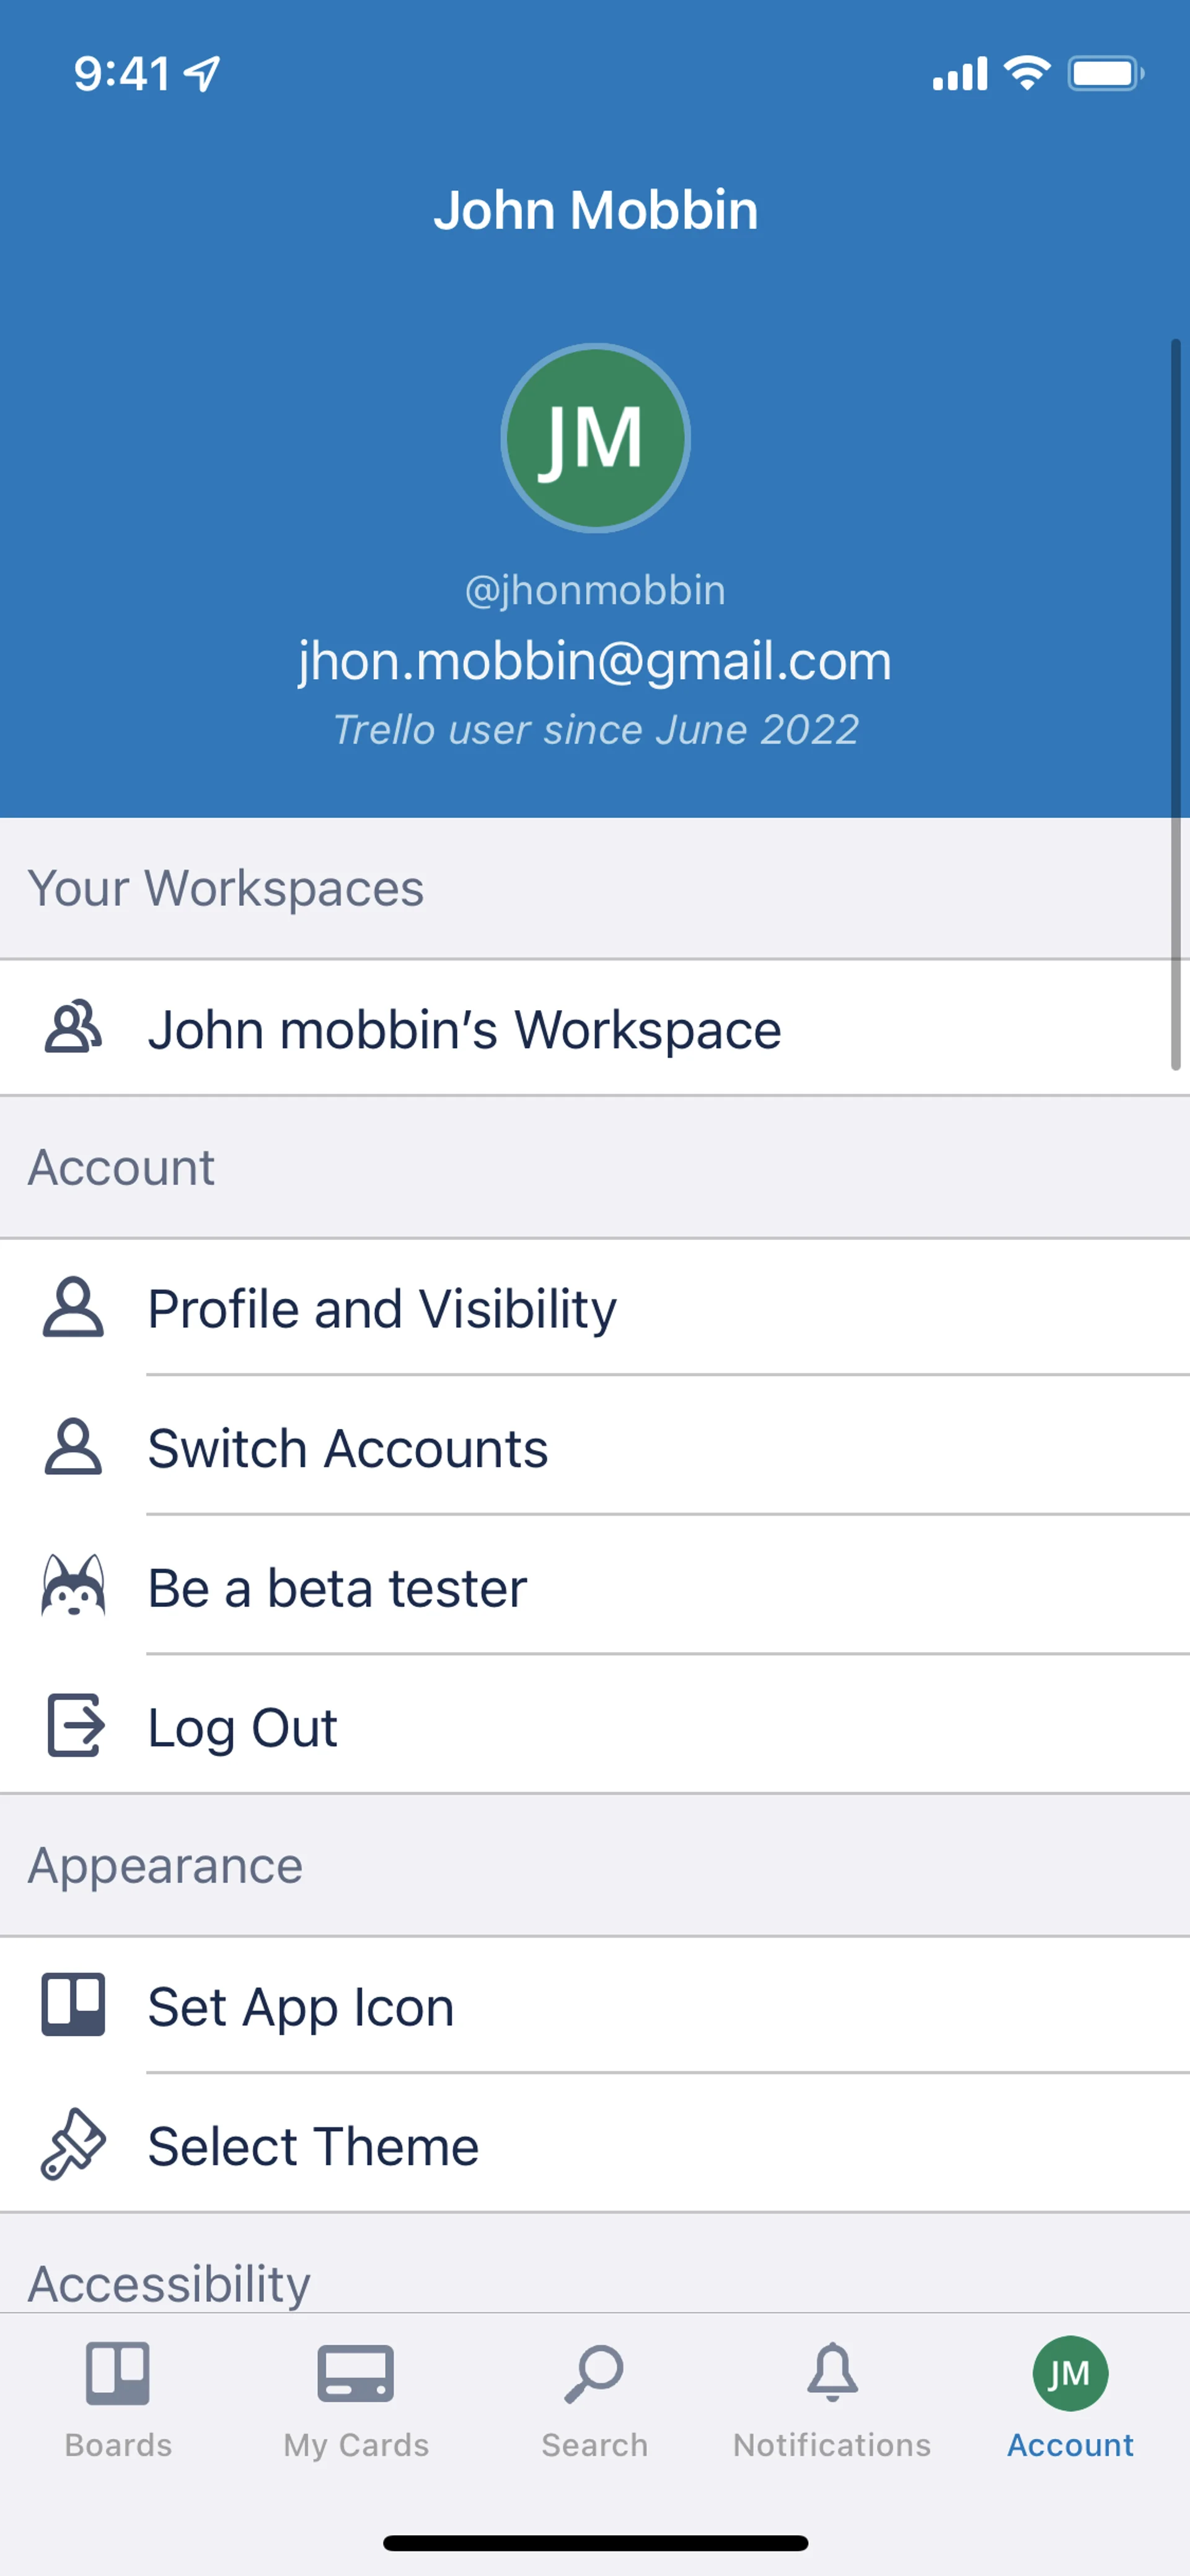Tap the paintbrush Select Theme icon
This screenshot has height=2576, width=1190.
tap(73, 2144)
